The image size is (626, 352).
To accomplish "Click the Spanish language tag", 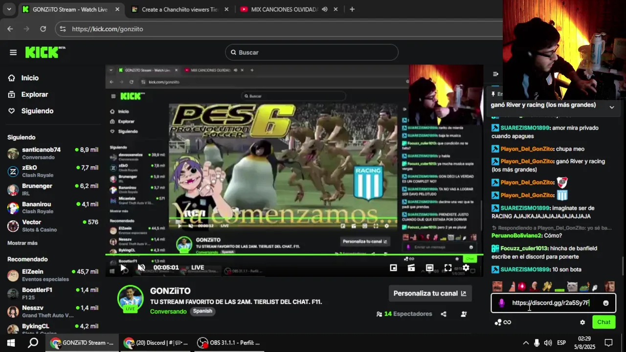I will (x=202, y=311).
